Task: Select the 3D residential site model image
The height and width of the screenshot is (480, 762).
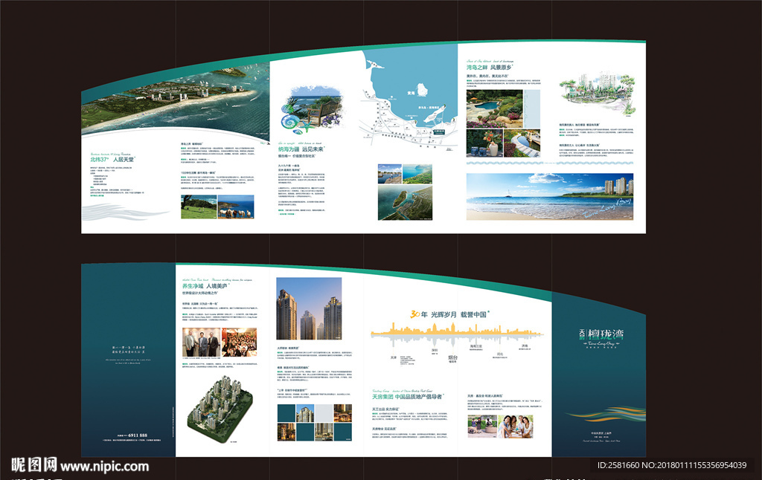Action: (220, 409)
